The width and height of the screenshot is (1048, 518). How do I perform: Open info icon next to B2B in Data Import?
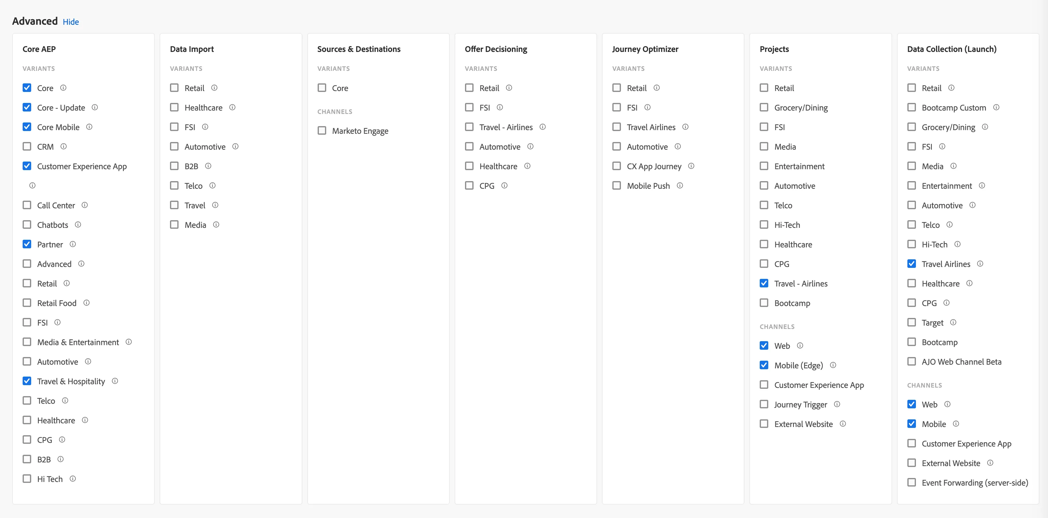click(x=208, y=166)
